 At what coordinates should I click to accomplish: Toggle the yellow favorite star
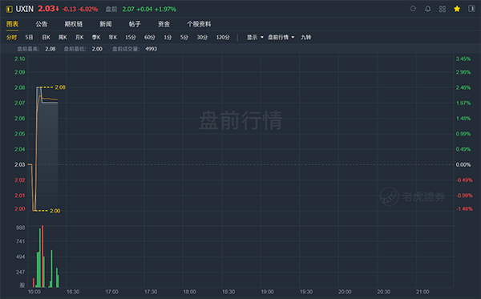[x=457, y=9]
